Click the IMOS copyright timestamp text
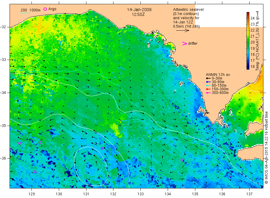 click(x=266, y=148)
